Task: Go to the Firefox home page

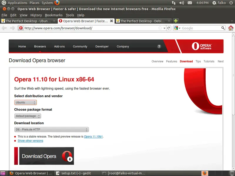Action: [231, 28]
